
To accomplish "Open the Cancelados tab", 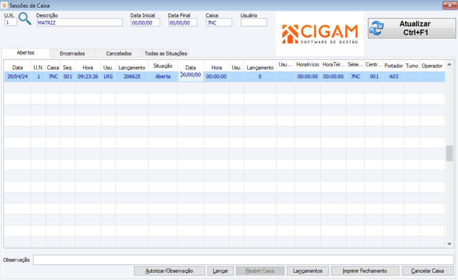I will click(119, 54).
